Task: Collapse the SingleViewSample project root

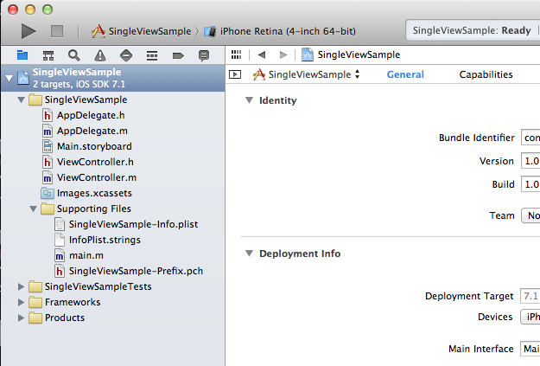Action: pyautogui.click(x=10, y=79)
